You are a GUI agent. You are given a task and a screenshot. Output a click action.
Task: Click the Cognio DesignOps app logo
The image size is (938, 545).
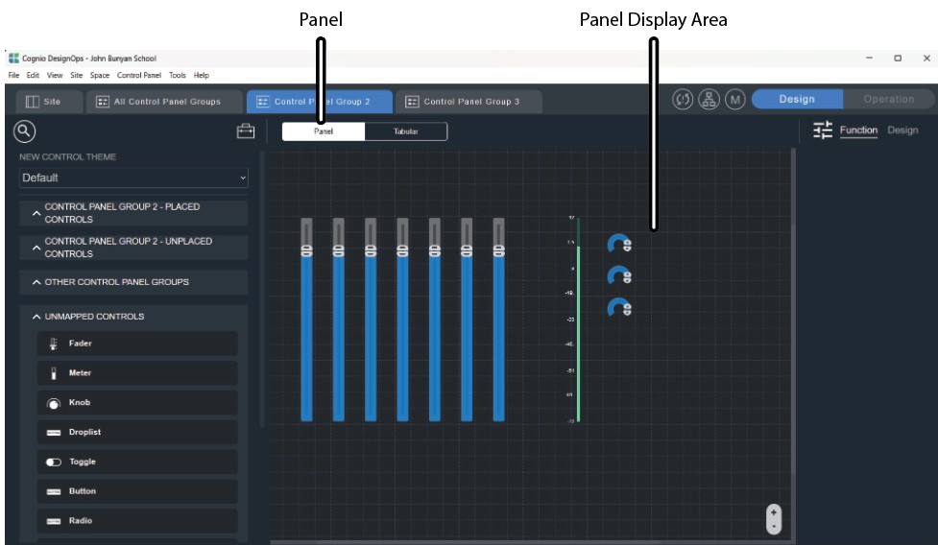pyautogui.click(x=13, y=58)
